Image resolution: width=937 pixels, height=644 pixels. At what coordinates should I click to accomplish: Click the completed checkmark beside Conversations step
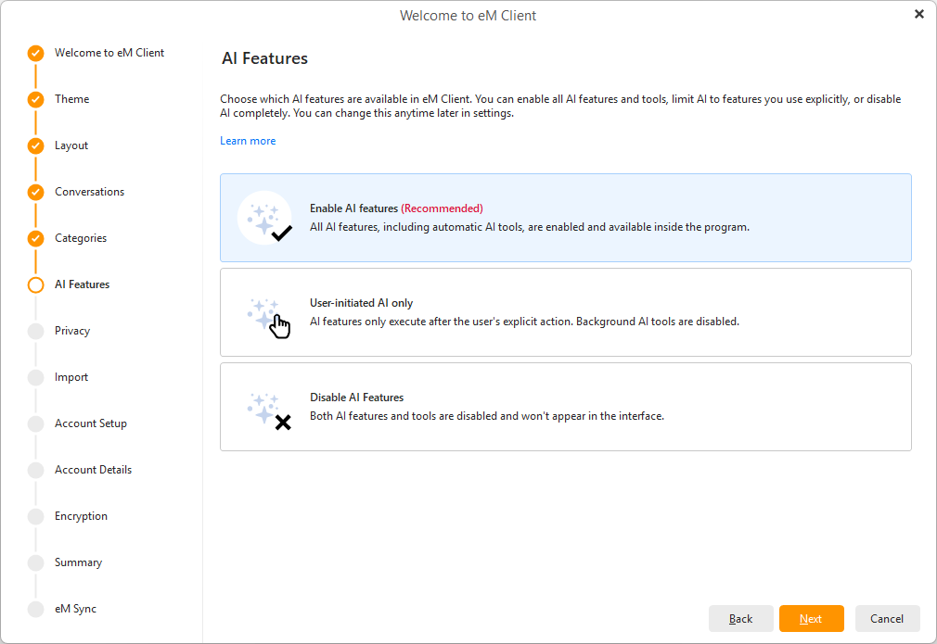click(x=36, y=192)
